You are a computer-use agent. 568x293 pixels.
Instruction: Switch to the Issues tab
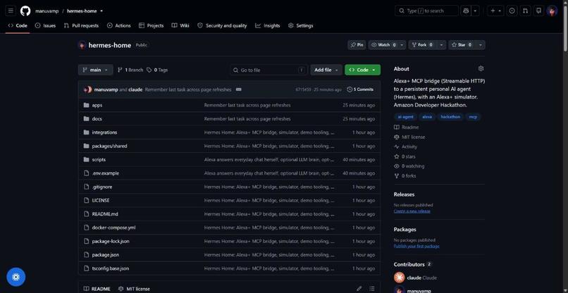pyautogui.click(x=45, y=26)
